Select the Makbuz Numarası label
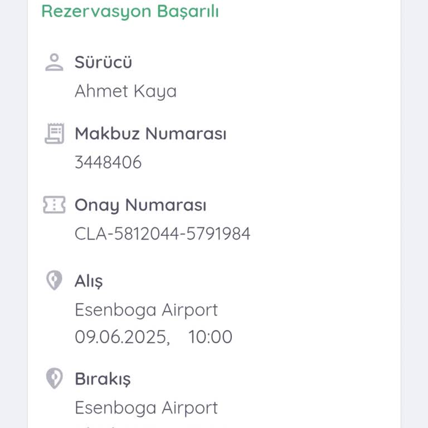This screenshot has width=428, height=428. pyautogui.click(x=150, y=134)
